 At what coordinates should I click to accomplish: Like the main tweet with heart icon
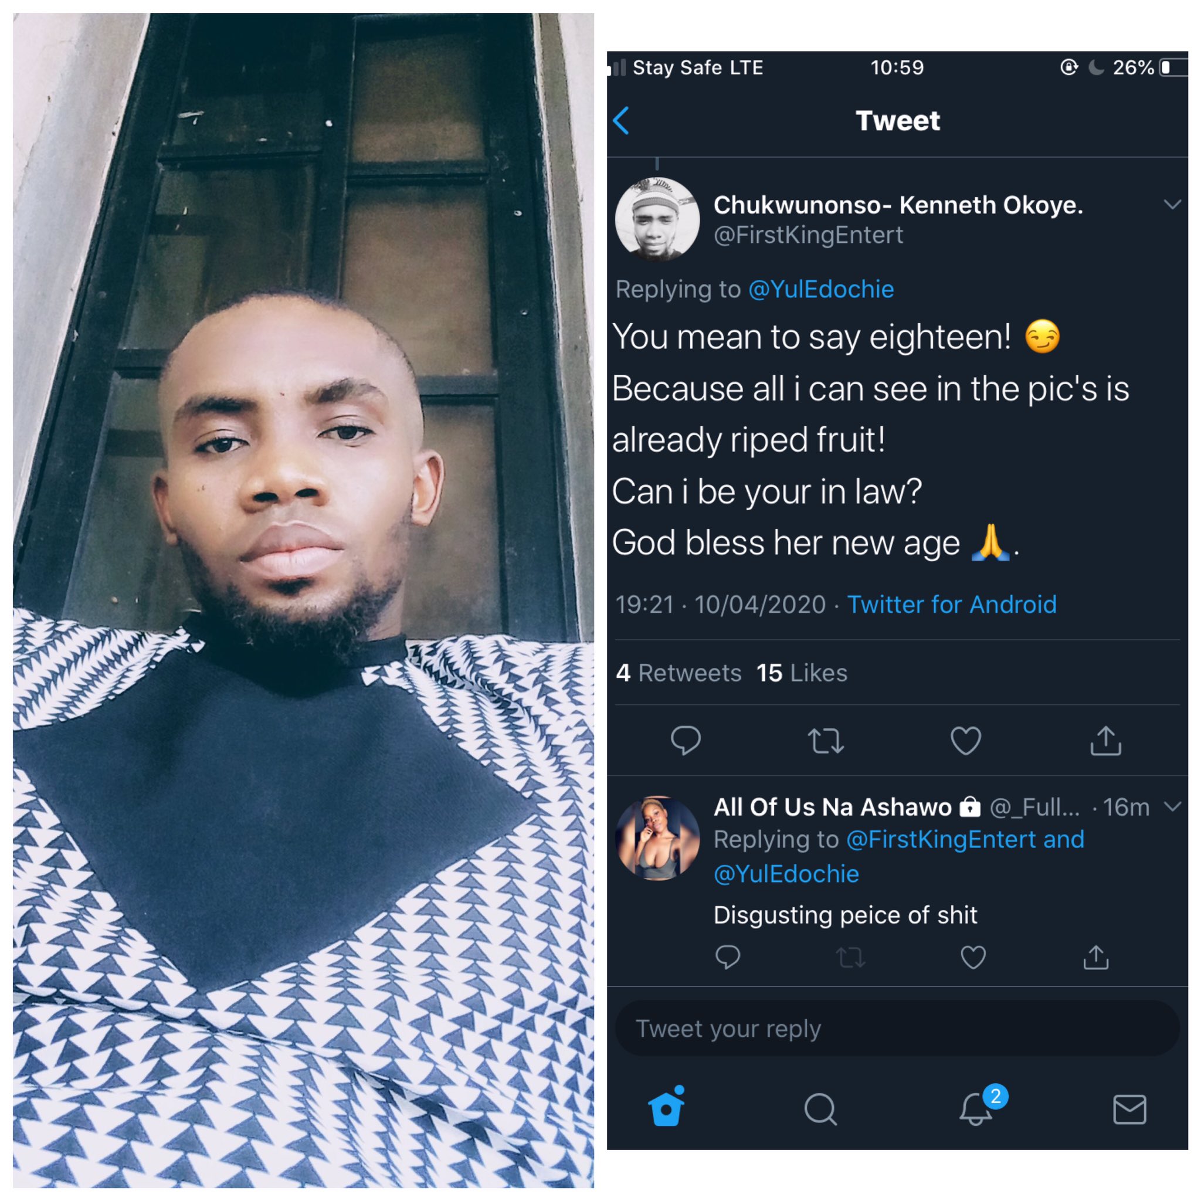tap(965, 741)
